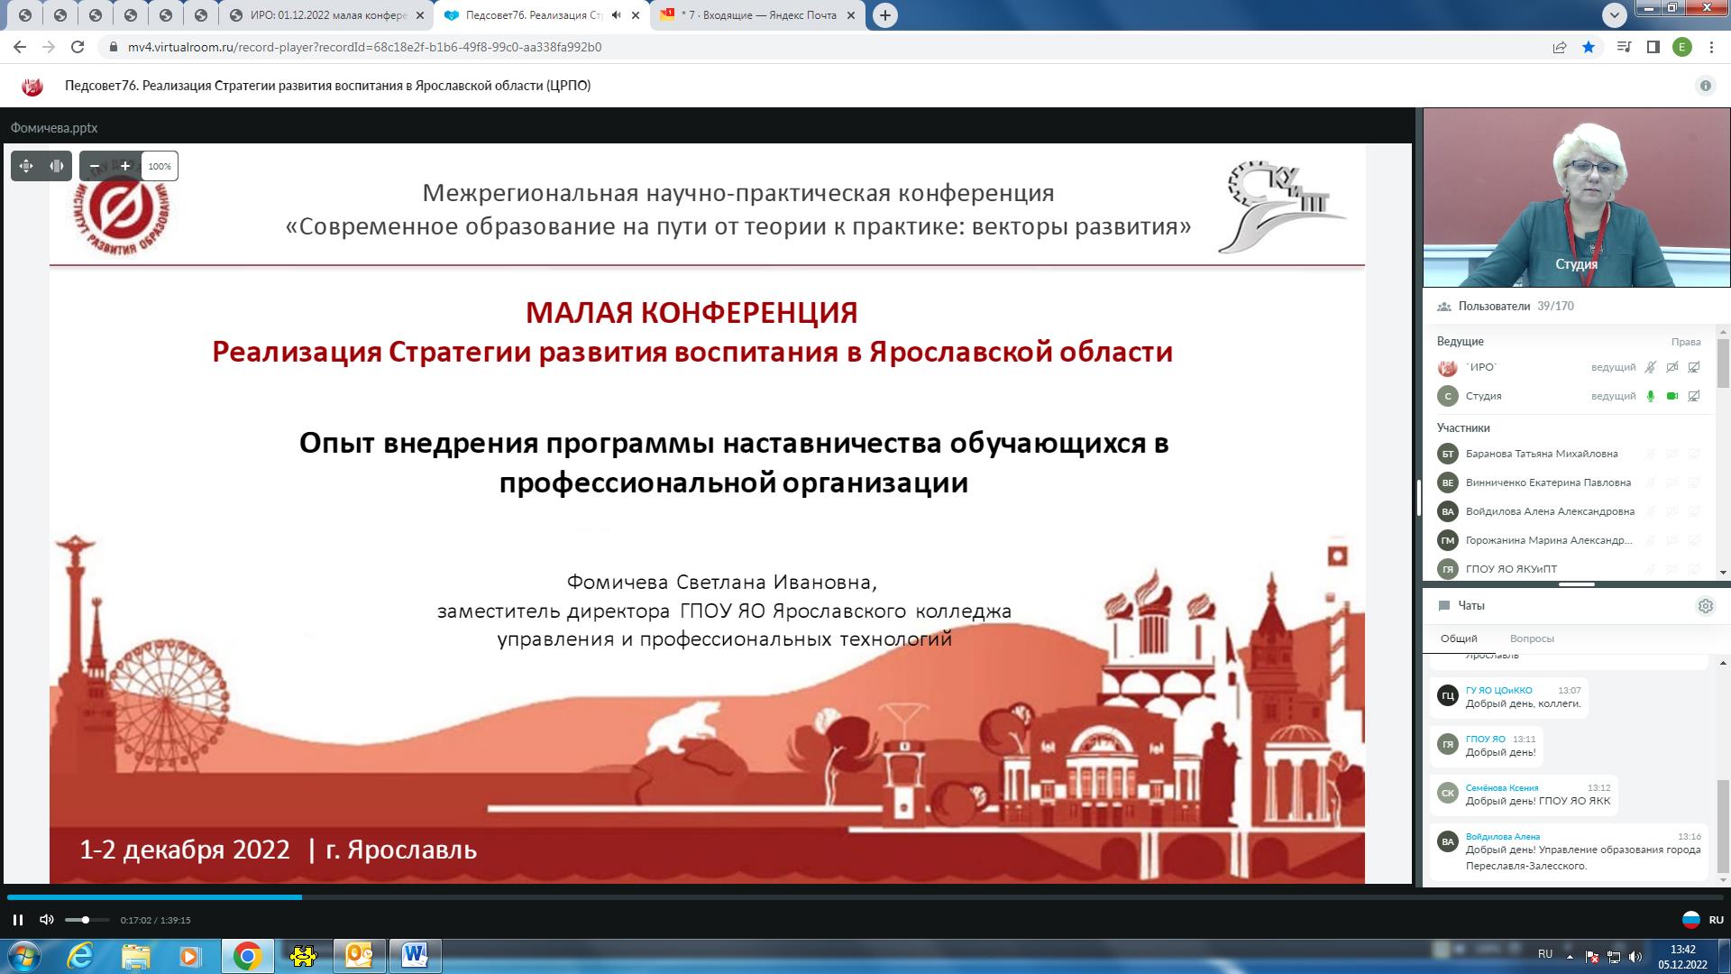Image resolution: width=1731 pixels, height=974 pixels.
Task: Seek on the recording progress bar
Action: pos(865,897)
